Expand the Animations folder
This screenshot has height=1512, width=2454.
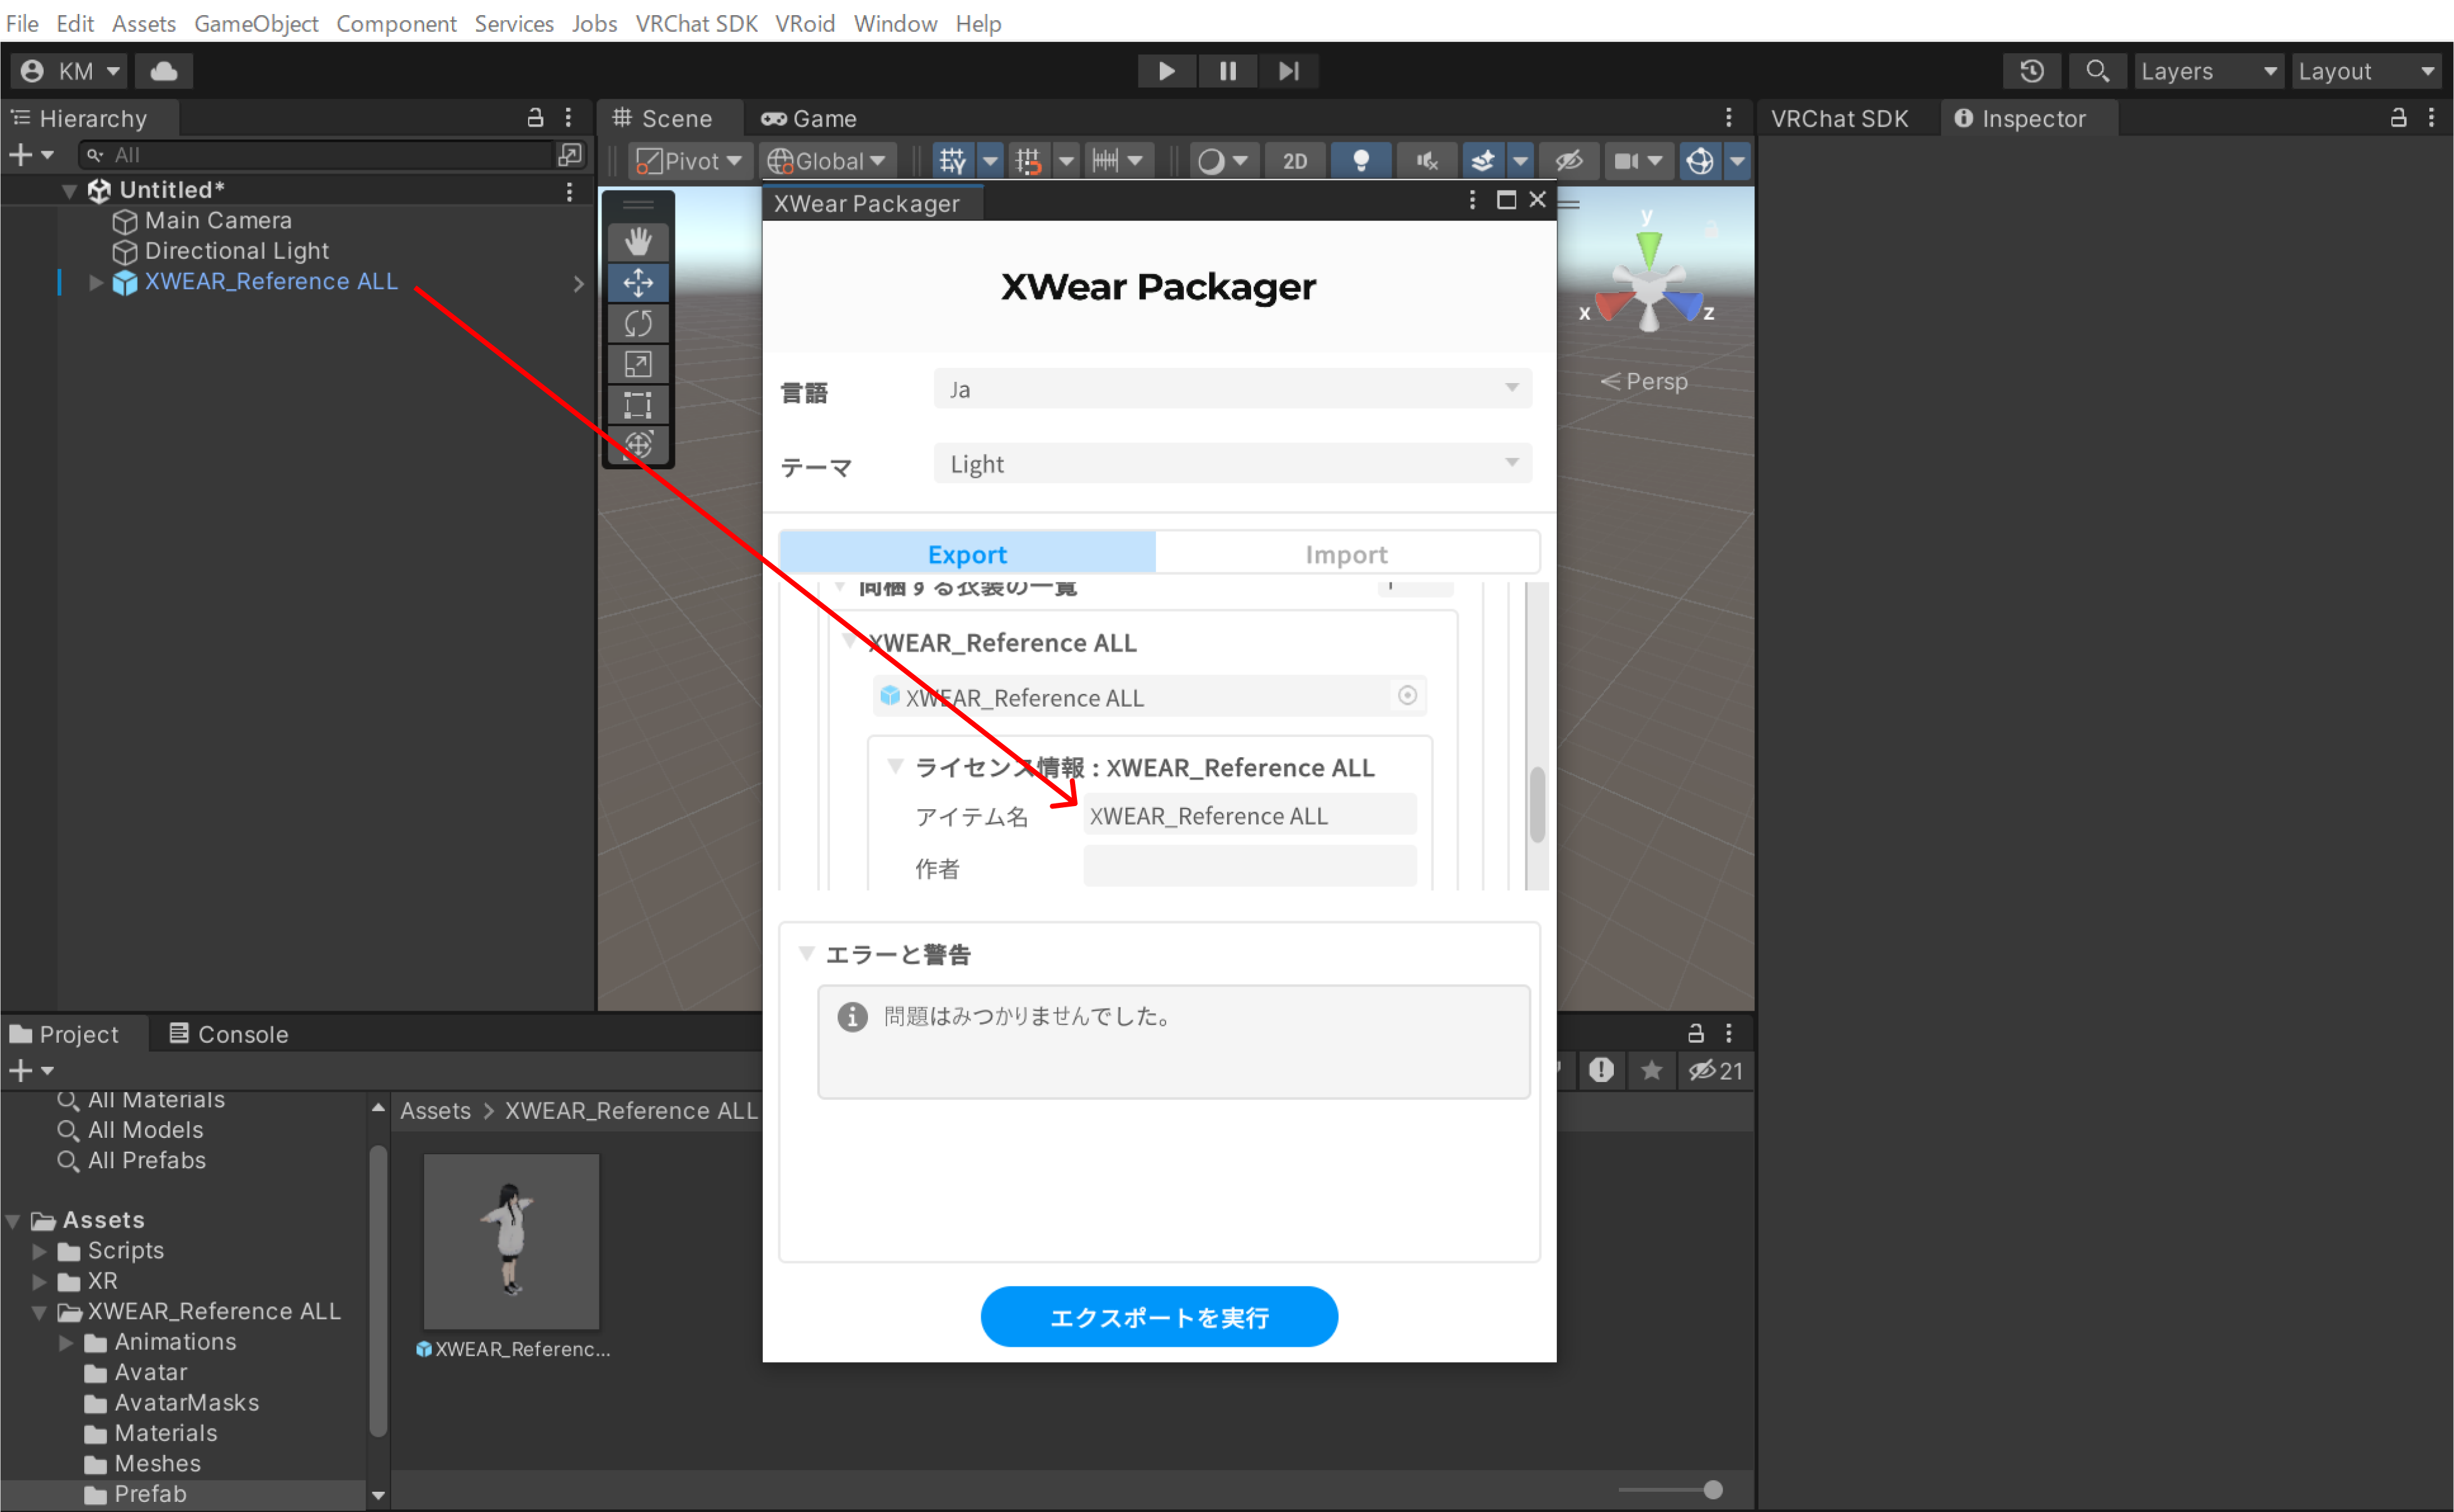click(x=67, y=1342)
